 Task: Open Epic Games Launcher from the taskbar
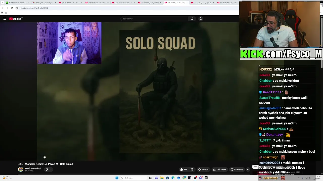pos(206,178)
